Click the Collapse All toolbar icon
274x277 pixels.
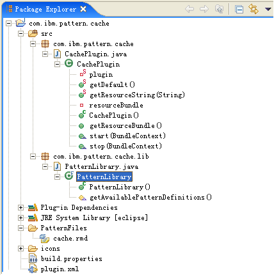239,10
